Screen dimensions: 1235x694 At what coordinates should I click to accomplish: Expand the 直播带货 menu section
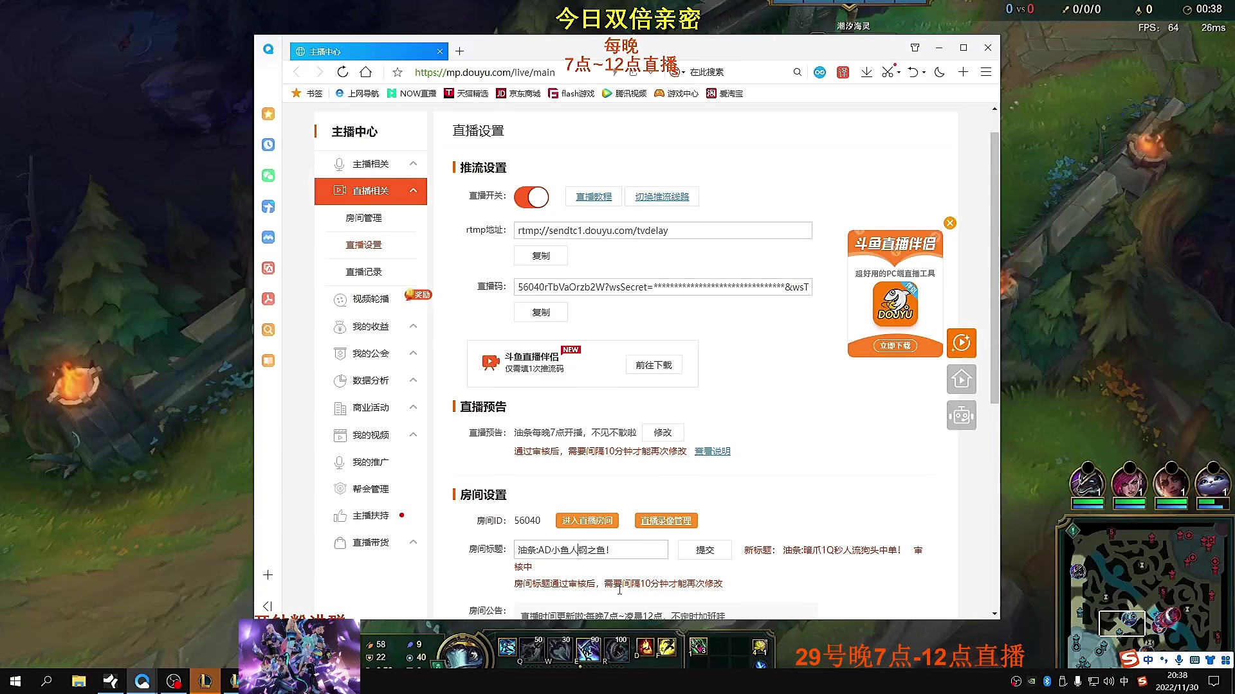413,542
